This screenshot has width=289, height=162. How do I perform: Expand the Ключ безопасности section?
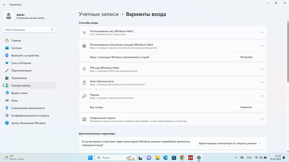click(x=262, y=83)
